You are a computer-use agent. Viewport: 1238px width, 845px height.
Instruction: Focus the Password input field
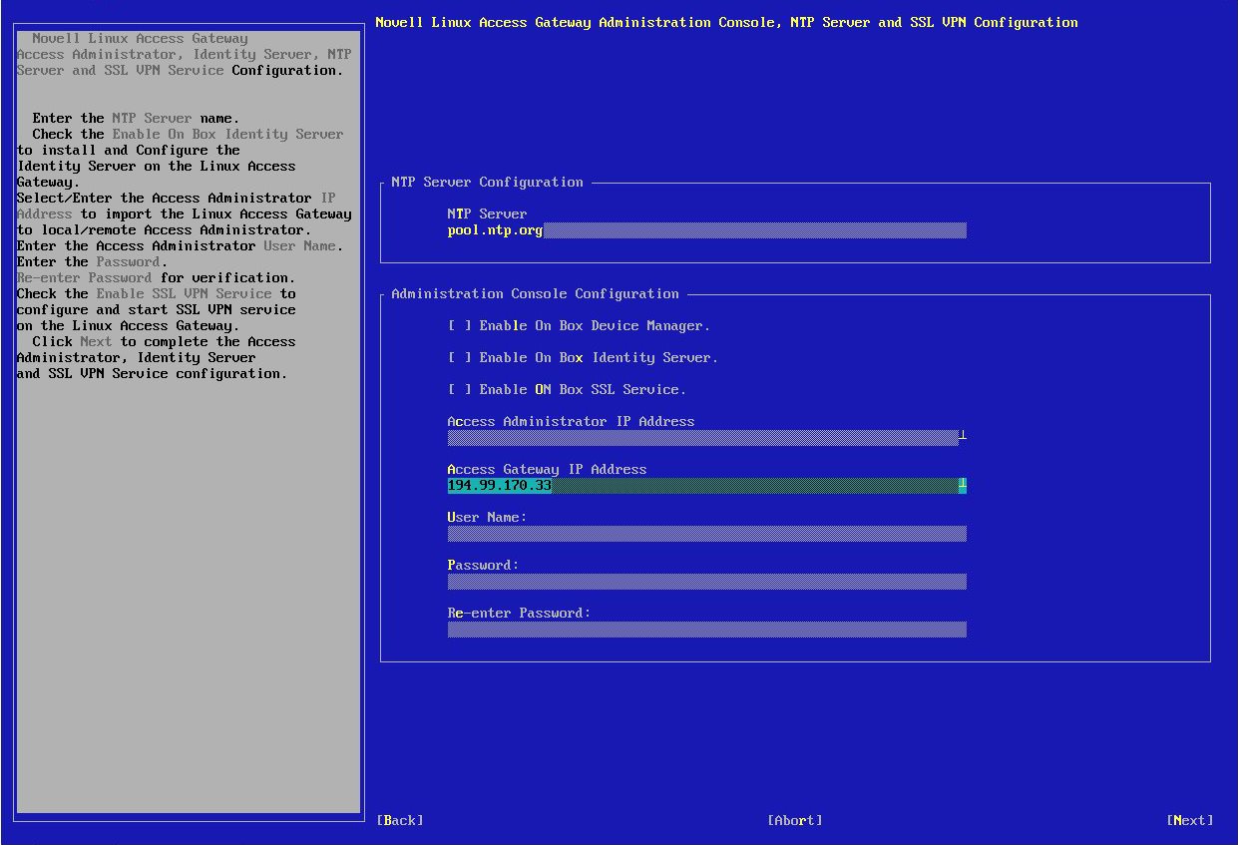pos(706,582)
